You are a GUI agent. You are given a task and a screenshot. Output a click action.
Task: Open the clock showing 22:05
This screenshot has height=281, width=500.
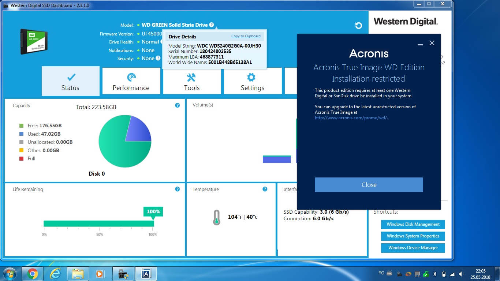(x=480, y=271)
